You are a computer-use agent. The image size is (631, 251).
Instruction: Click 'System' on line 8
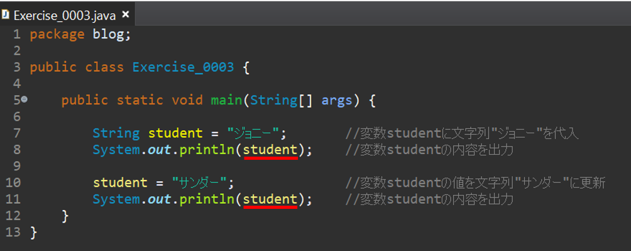point(116,150)
